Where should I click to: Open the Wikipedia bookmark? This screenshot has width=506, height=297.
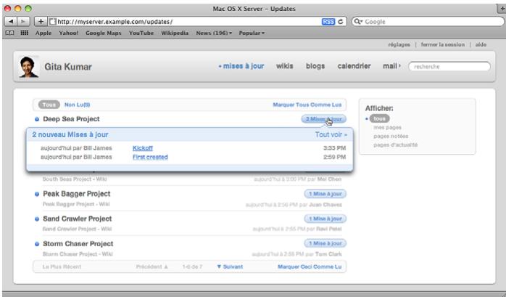(x=175, y=33)
